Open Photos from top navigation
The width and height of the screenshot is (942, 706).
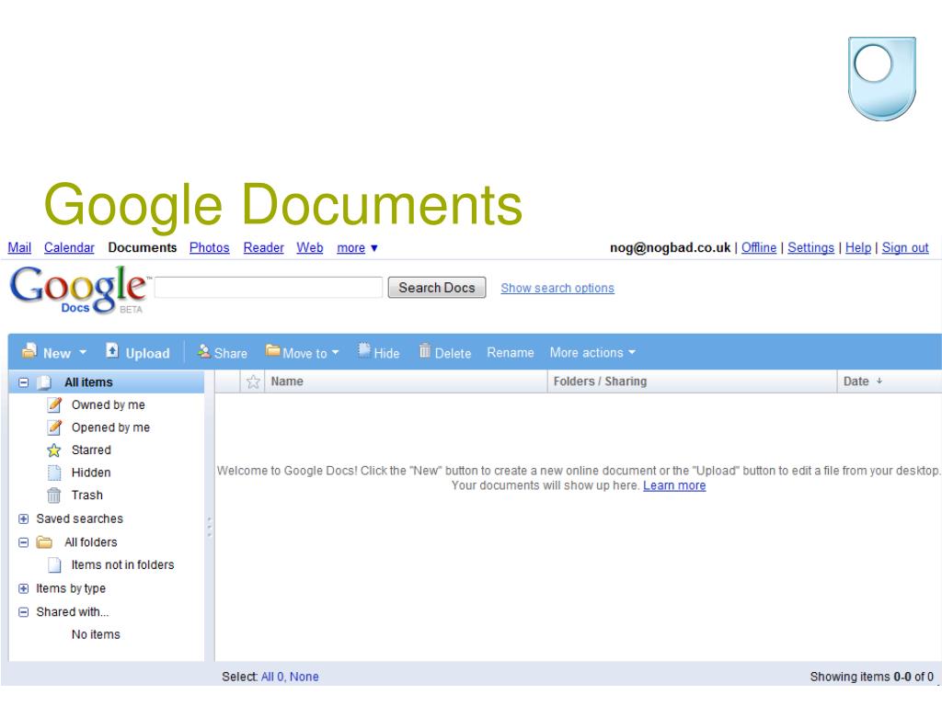209,247
